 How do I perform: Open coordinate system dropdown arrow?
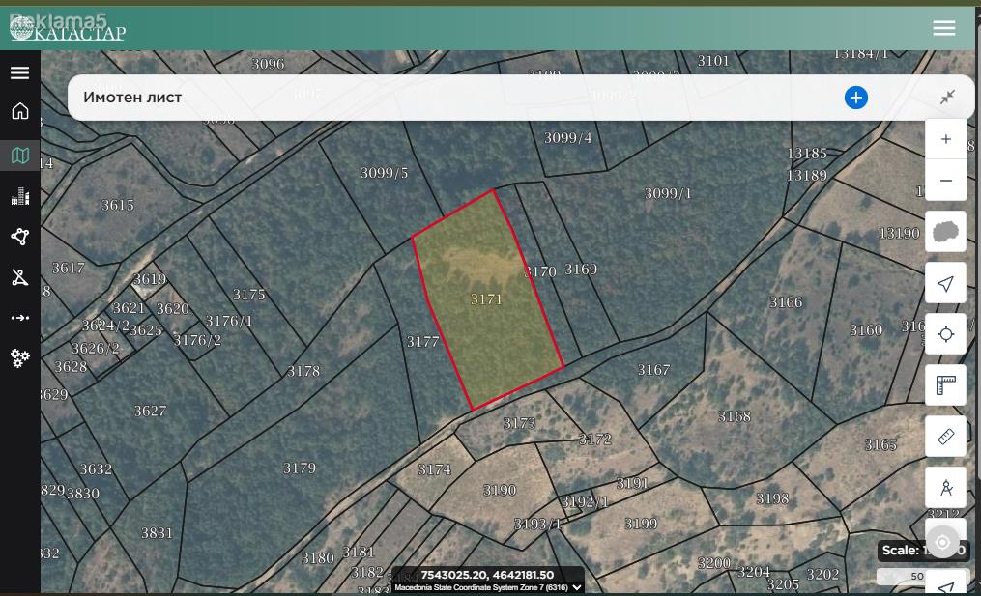[577, 587]
